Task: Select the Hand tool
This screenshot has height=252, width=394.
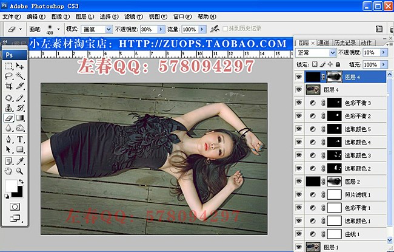Action: [8, 171]
